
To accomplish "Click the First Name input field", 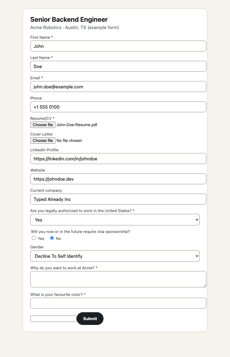I will pos(118,46).
